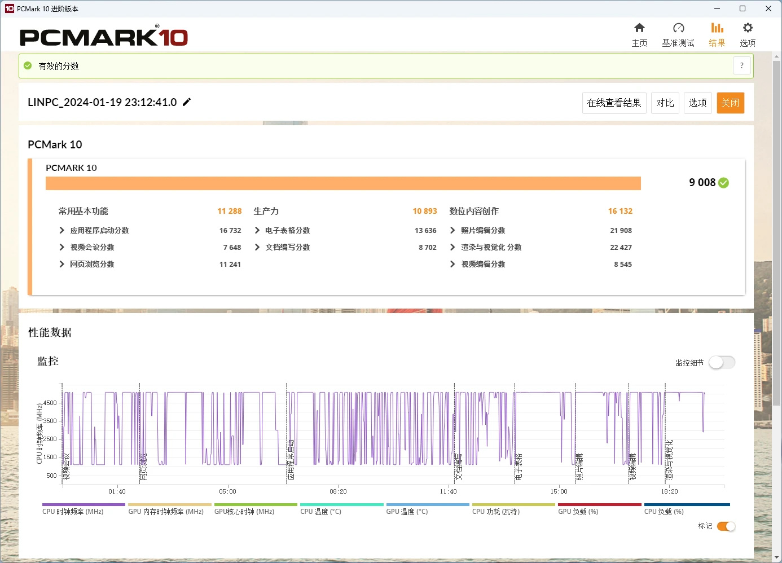
Task: Click the pencil icon to rename result
Action: [x=187, y=102]
